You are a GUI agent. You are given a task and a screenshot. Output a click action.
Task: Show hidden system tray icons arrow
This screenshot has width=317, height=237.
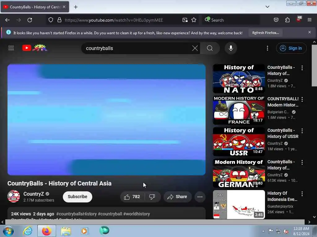click(x=263, y=231)
